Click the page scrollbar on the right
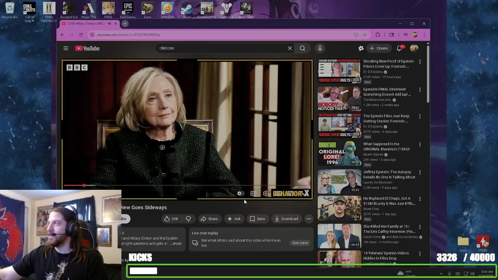Viewport: 498px width, 280px height. pyautogui.click(x=428, y=74)
